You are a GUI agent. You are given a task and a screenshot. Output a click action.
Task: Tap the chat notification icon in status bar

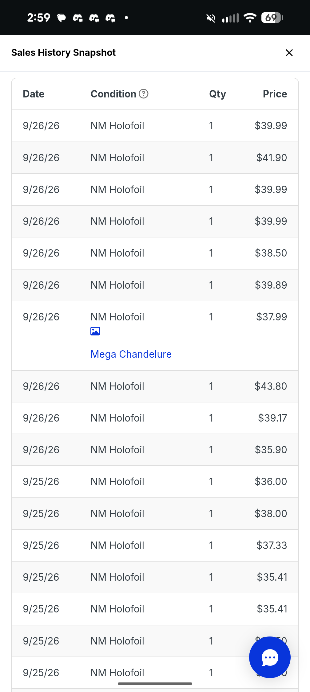62,18
